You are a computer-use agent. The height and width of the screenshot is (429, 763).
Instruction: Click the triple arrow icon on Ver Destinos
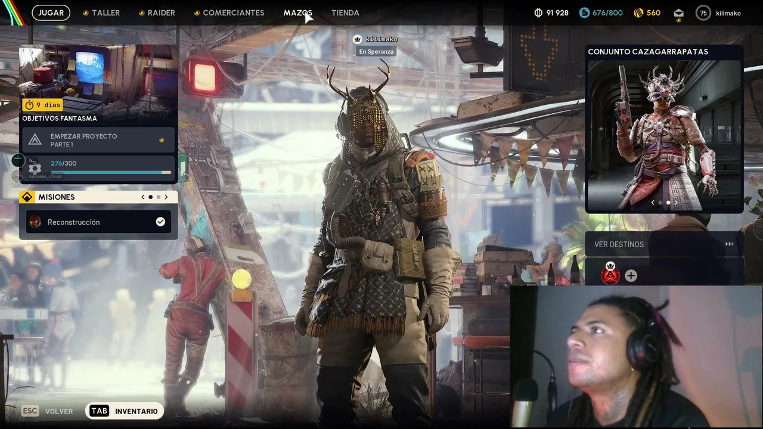point(729,244)
